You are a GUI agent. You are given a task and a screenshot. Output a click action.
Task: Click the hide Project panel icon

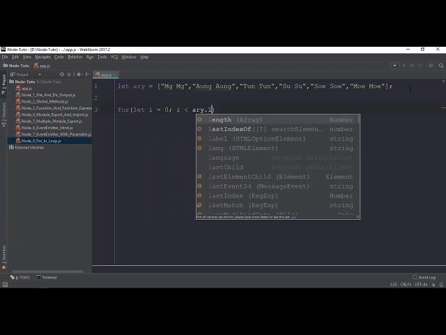86,74
